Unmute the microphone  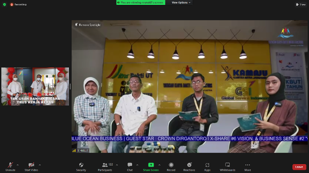coord(10,167)
